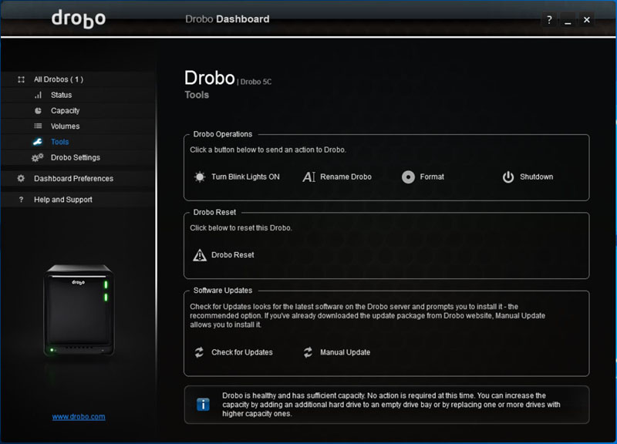This screenshot has width=617, height=444.
Task: Click the blink lights sun icon
Action: (x=200, y=177)
